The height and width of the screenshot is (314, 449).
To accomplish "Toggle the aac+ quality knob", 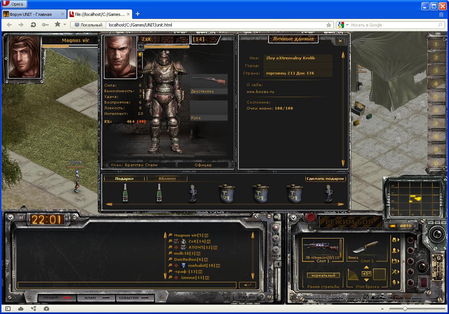I will (x=275, y=250).
